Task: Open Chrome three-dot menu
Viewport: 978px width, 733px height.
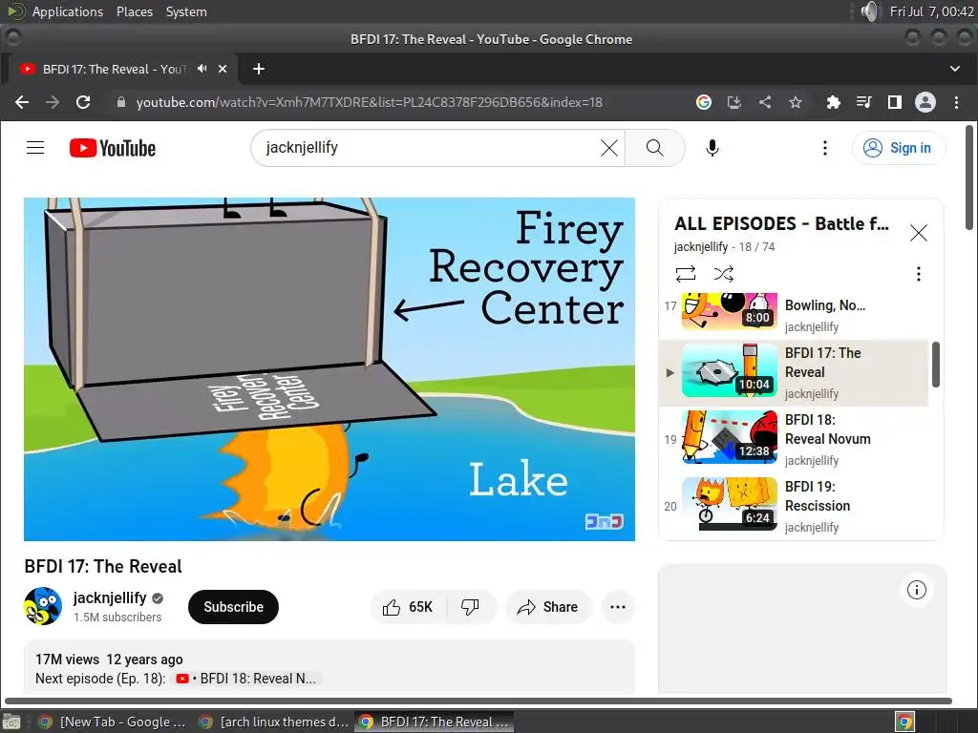Action: click(x=956, y=102)
